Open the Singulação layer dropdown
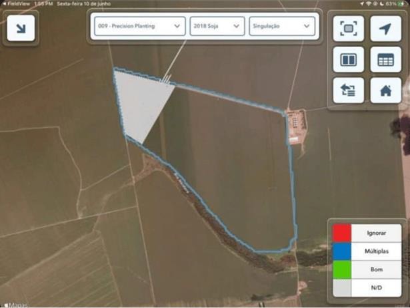The width and height of the screenshot is (410, 308). (281, 26)
